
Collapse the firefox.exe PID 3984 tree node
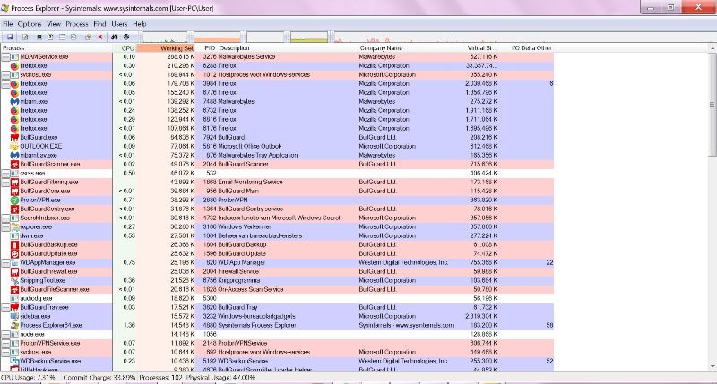coord(5,84)
